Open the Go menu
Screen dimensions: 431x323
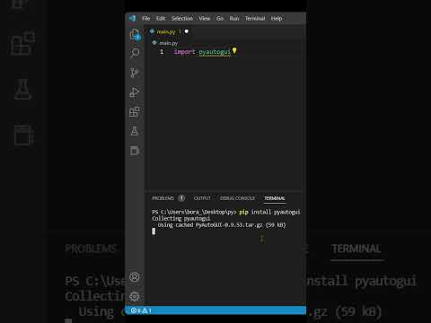[220, 19]
